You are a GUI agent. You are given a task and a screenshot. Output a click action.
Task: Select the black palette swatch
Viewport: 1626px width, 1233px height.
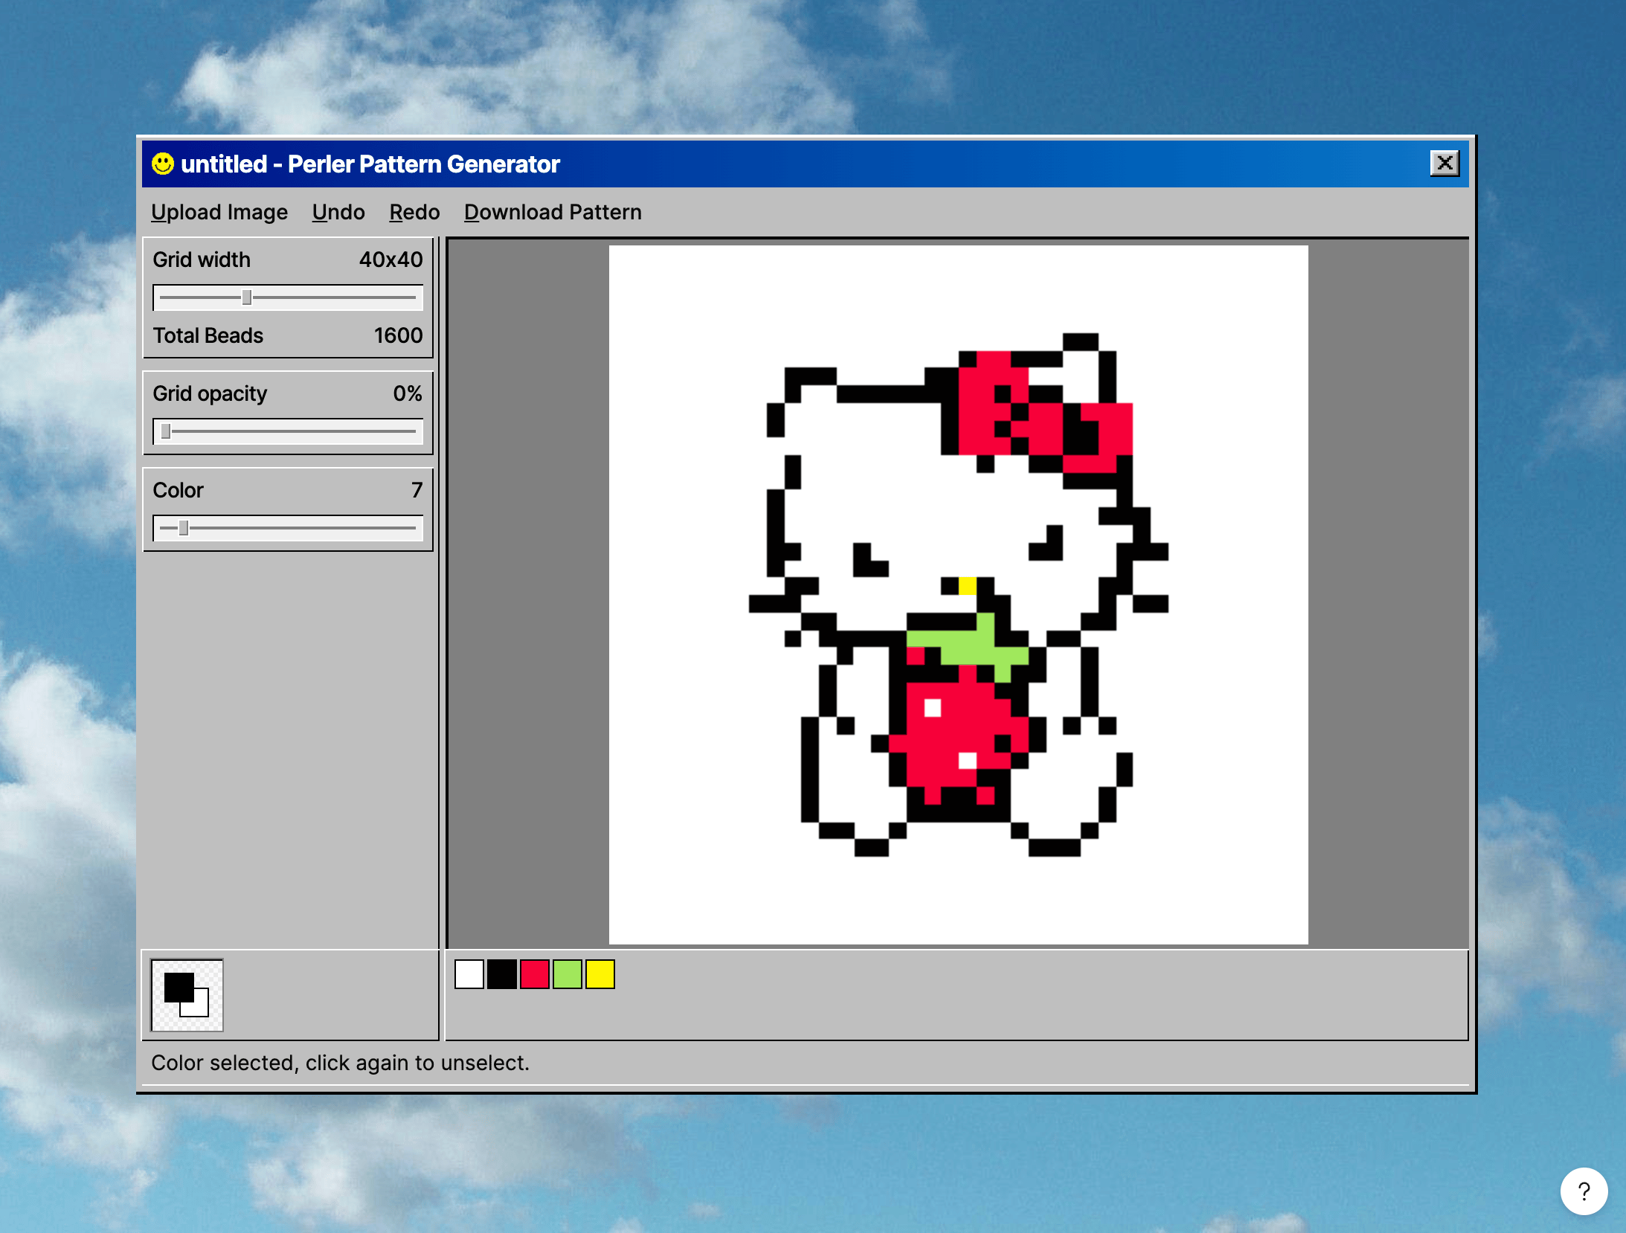pyautogui.click(x=502, y=974)
